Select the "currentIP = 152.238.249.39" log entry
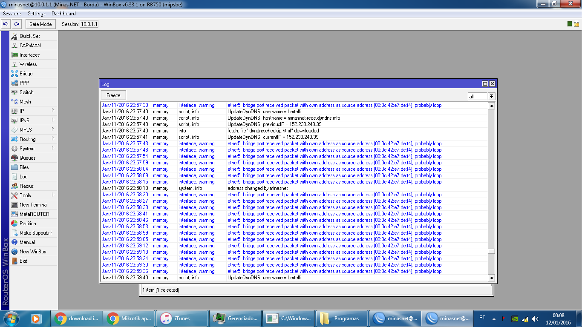The image size is (582, 327). [x=294, y=137]
